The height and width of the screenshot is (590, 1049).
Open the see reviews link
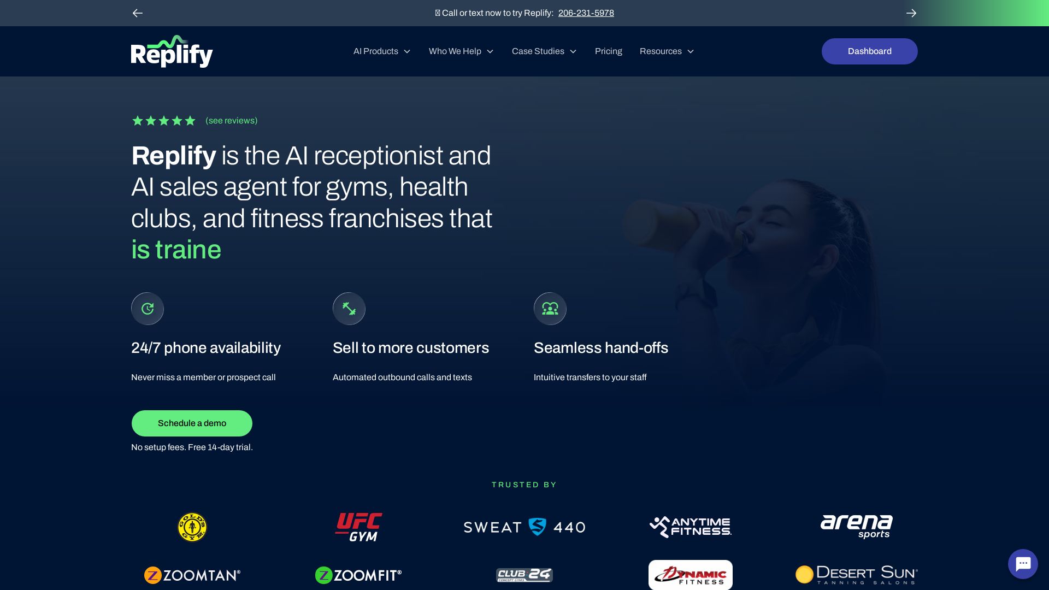[x=232, y=121]
